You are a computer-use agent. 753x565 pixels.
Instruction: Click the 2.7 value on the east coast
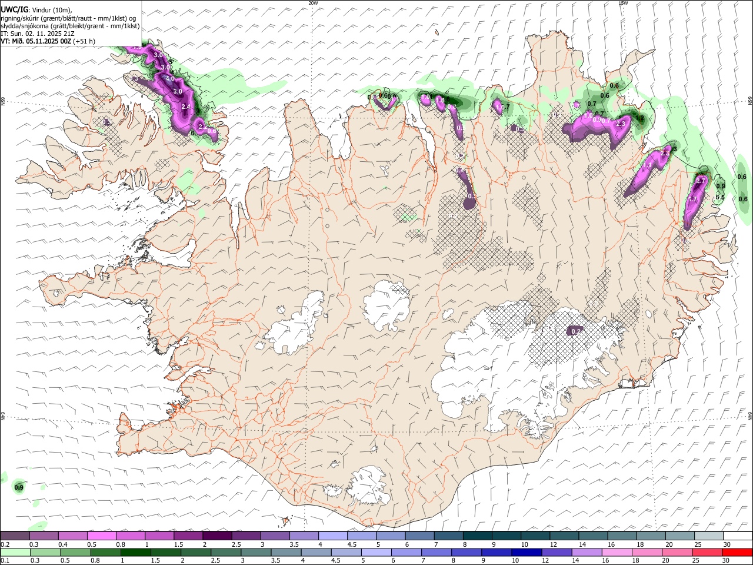(701, 181)
